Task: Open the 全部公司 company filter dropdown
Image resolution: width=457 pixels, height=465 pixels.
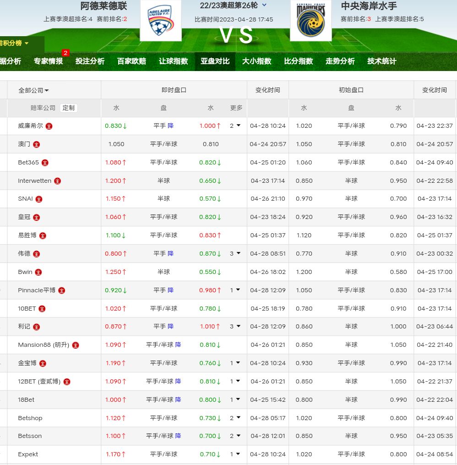Action: click(33, 90)
